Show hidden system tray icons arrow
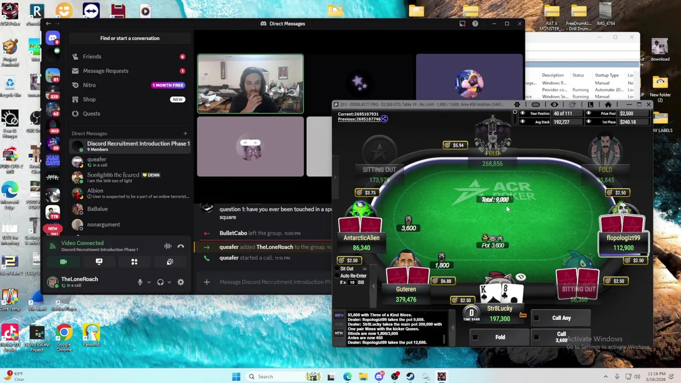Screen dimensions: 681x383 click(x=605, y=377)
